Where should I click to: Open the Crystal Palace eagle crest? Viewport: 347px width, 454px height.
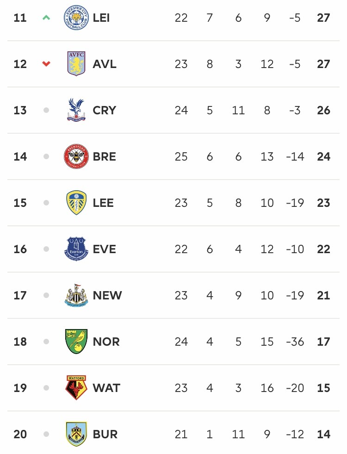(76, 110)
